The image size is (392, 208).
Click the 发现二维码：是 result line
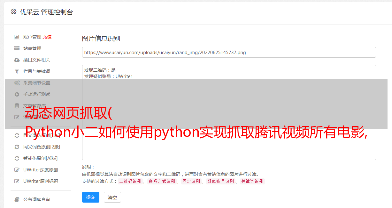click(x=100, y=70)
